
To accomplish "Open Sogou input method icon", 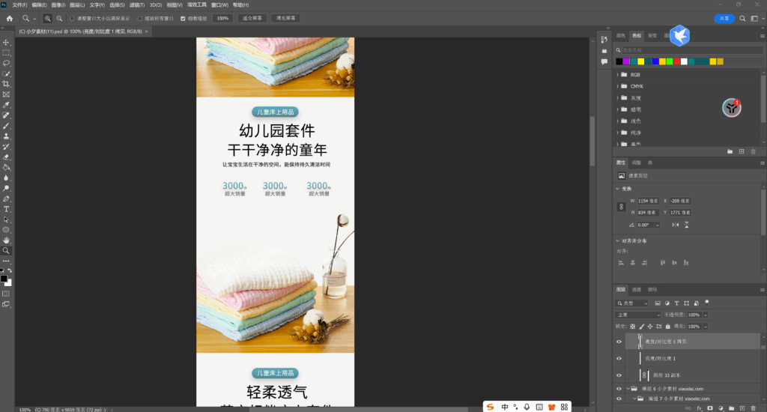I will (490, 407).
